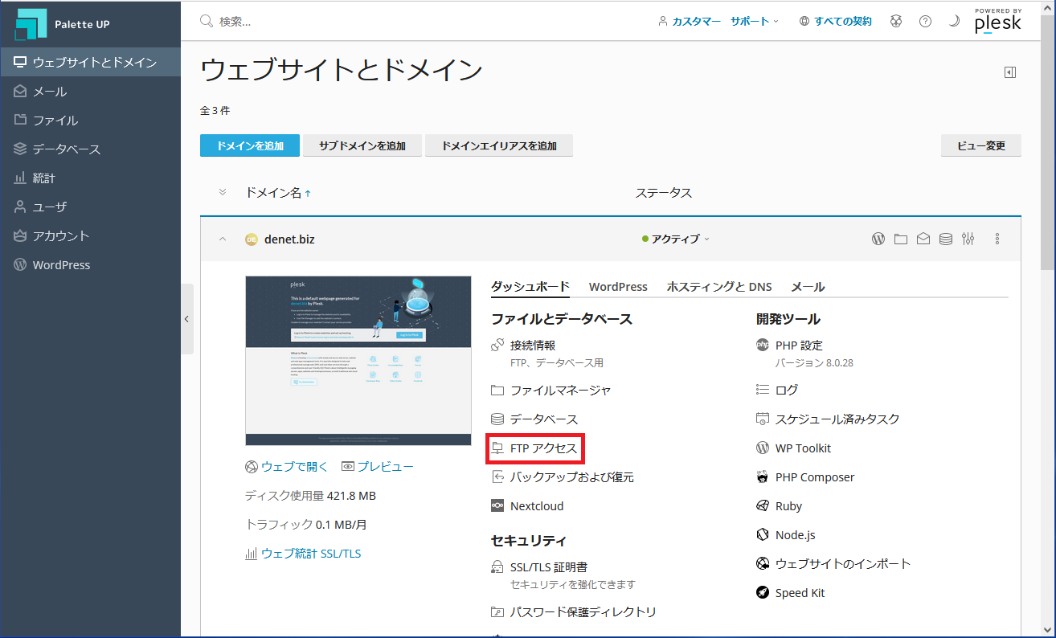Open 接続情報 link

533,346
